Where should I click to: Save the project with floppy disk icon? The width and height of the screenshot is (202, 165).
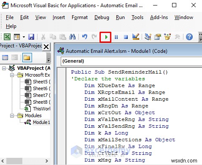tap(31, 37)
